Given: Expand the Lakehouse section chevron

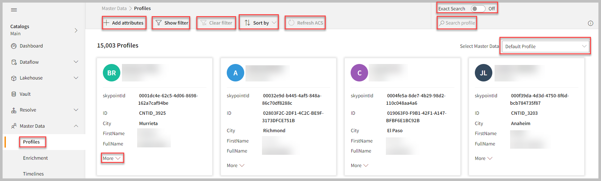Looking at the screenshot, I should tap(76, 78).
